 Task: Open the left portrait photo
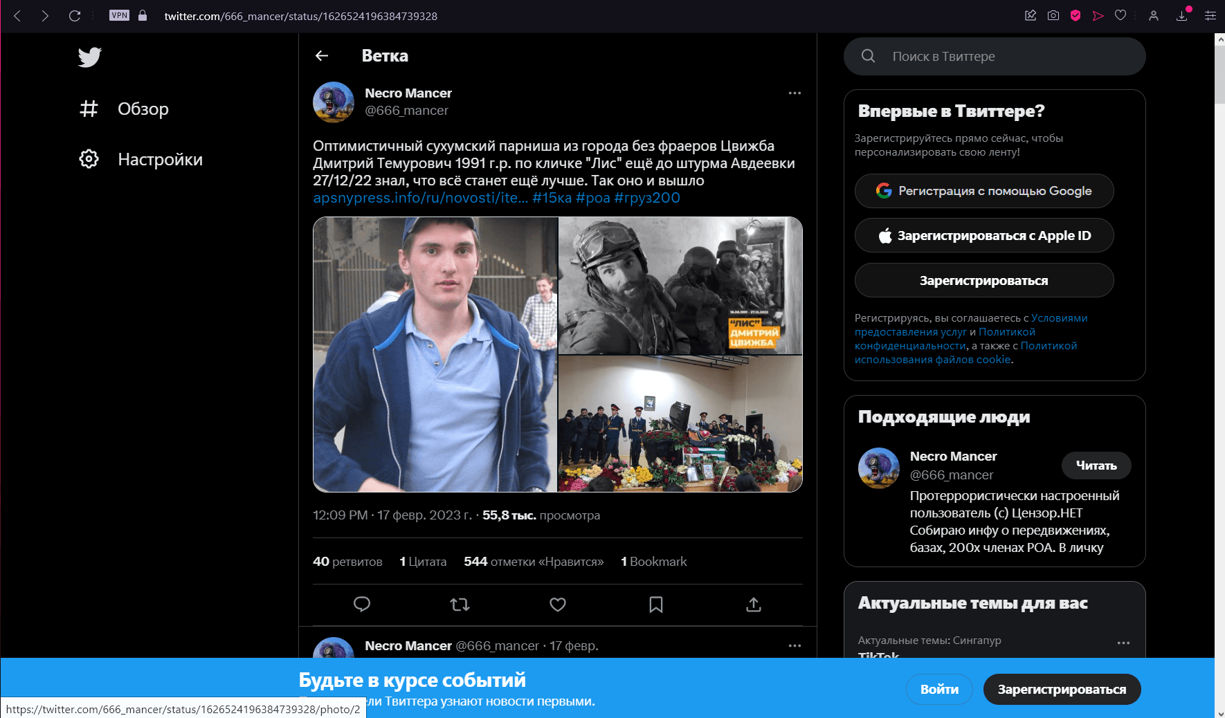[435, 354]
